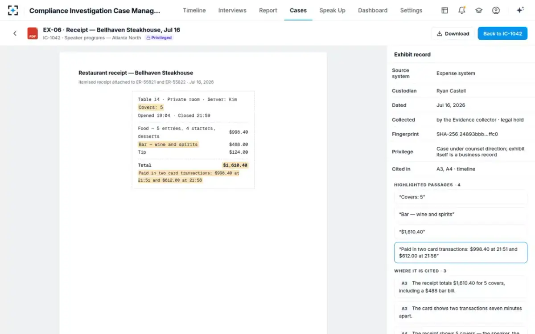Click highlighted total amount on receipt
The width and height of the screenshot is (535, 334).
point(235,165)
